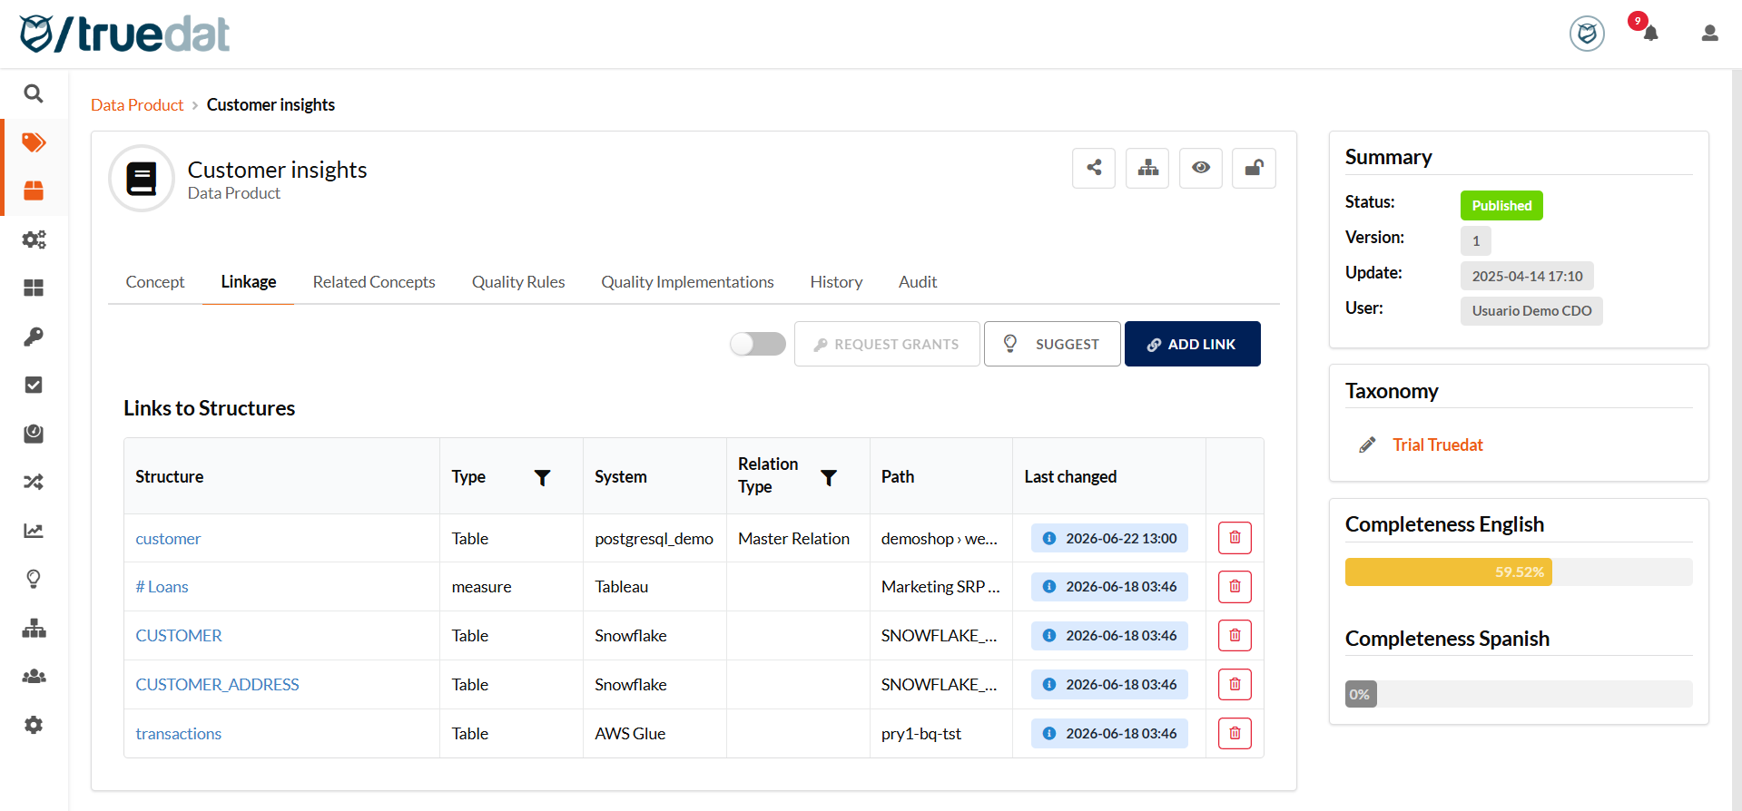Open the settings cog sidebar icon
This screenshot has width=1742, height=811.
click(34, 725)
